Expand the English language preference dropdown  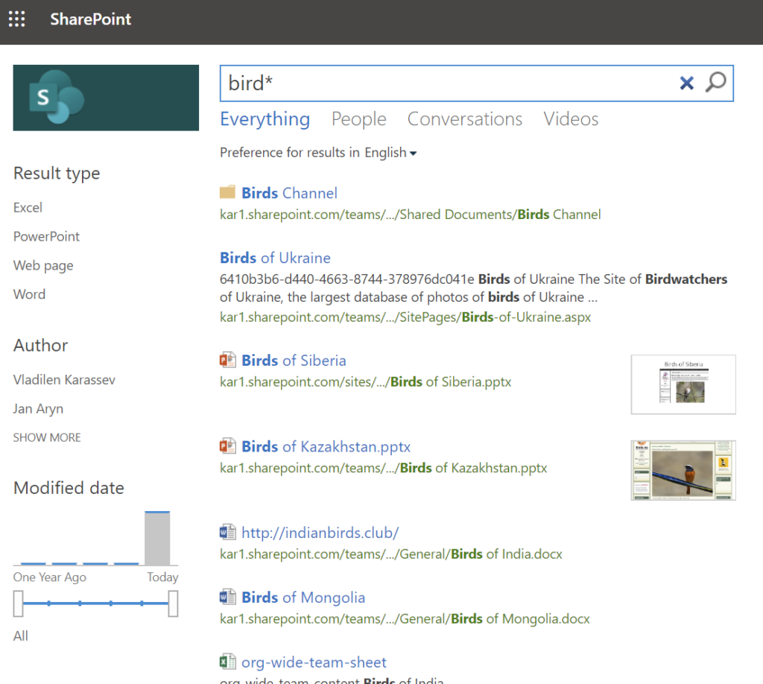[390, 153]
